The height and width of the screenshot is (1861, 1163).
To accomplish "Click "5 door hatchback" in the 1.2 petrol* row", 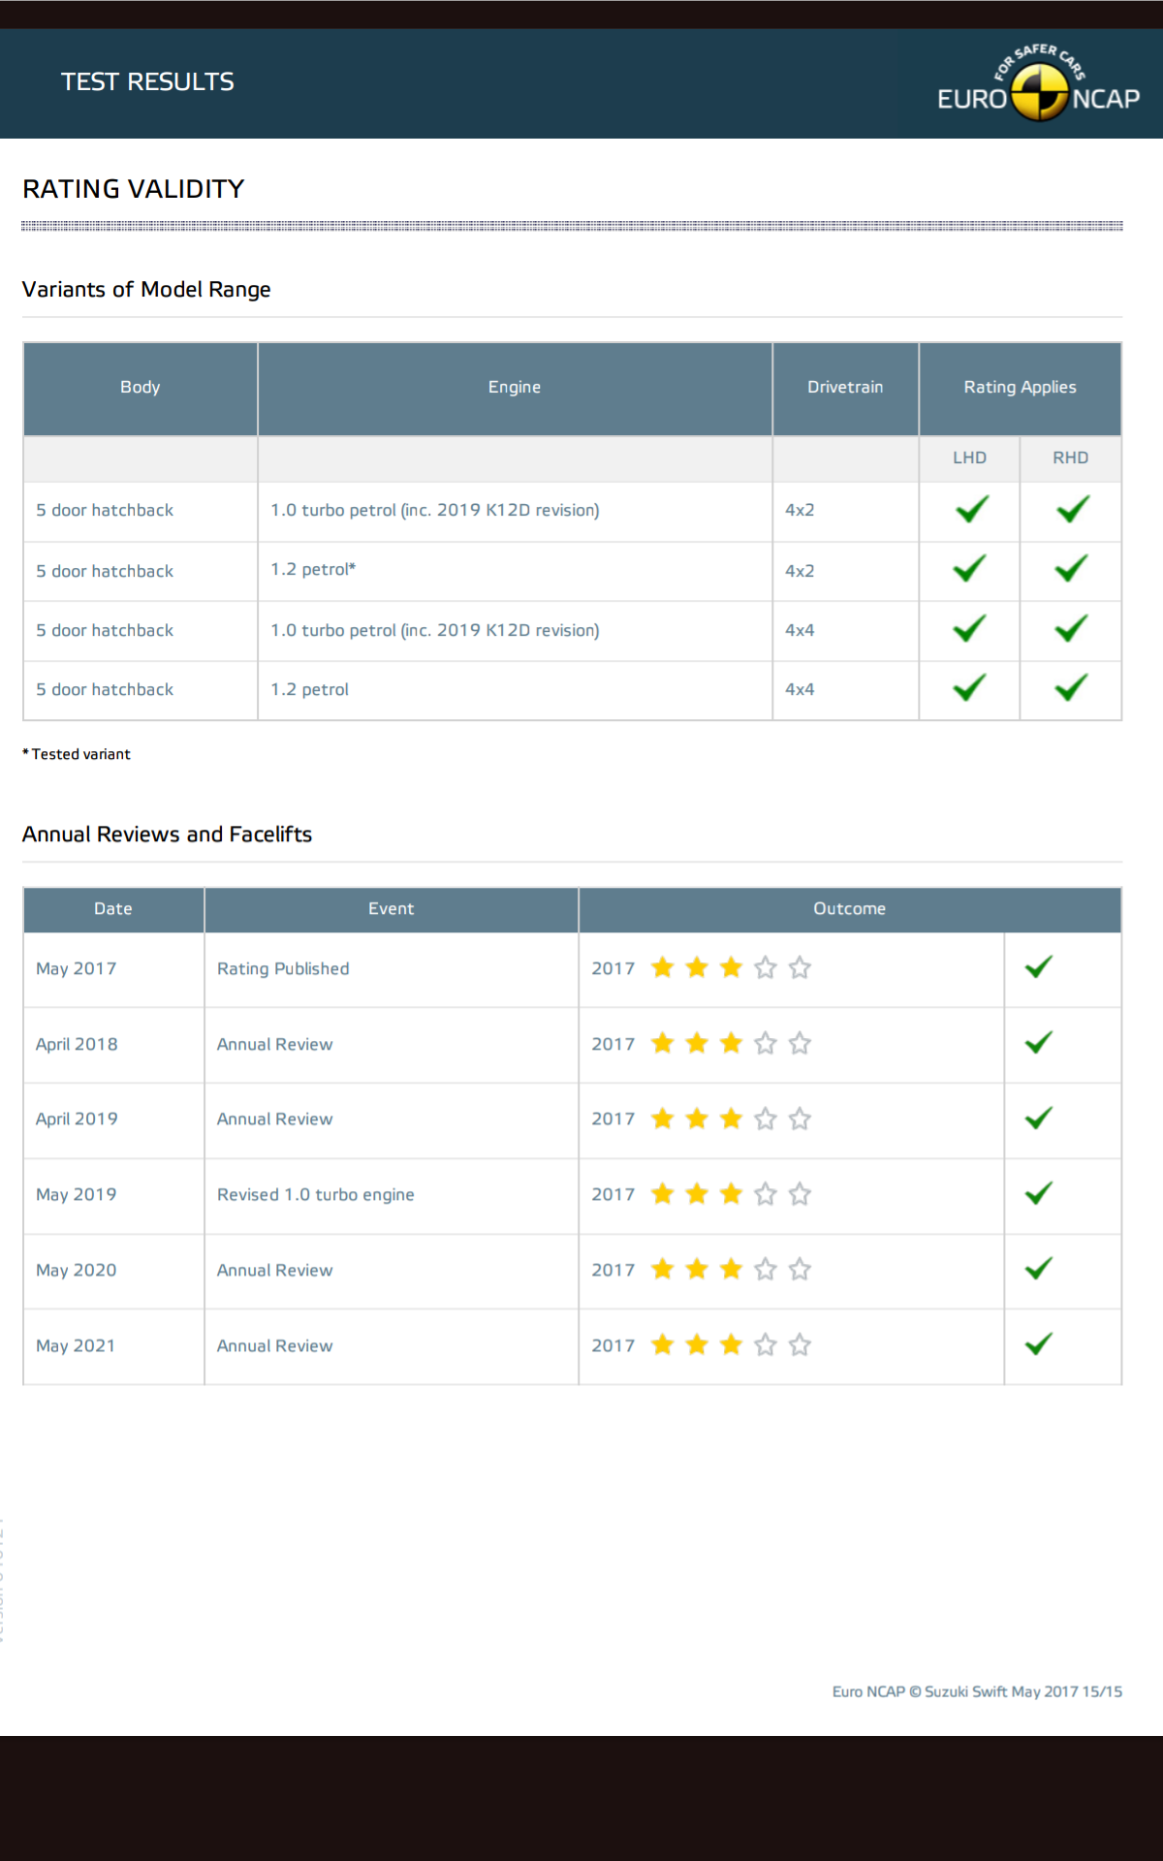I will coord(105,572).
